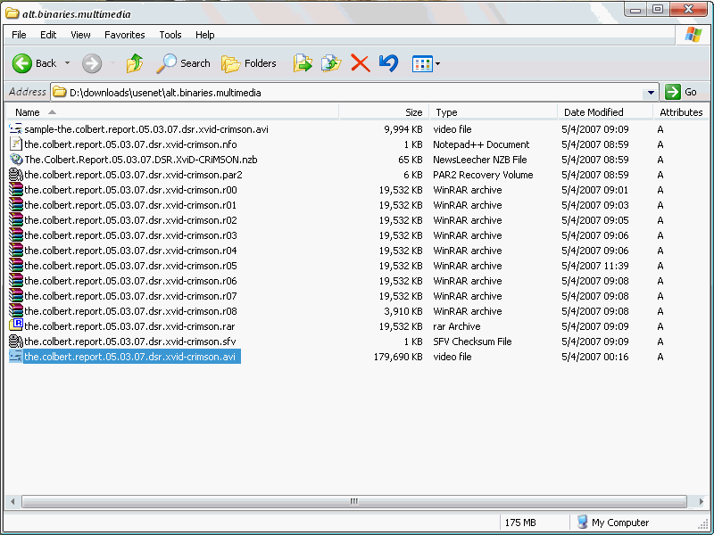The image size is (714, 535).
Task: Select the .r05 WinRAR archive icon
Action: pyautogui.click(x=16, y=266)
